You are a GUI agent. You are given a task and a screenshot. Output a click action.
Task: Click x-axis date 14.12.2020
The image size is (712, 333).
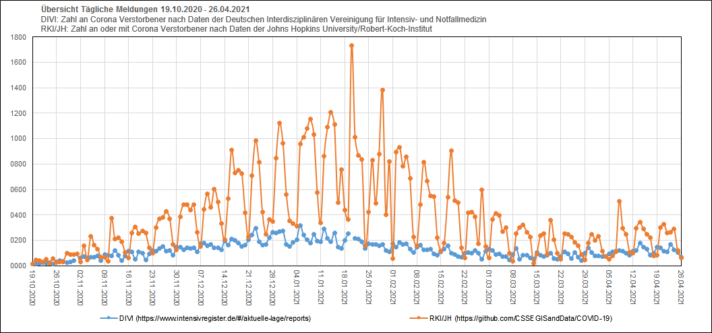[225, 288]
